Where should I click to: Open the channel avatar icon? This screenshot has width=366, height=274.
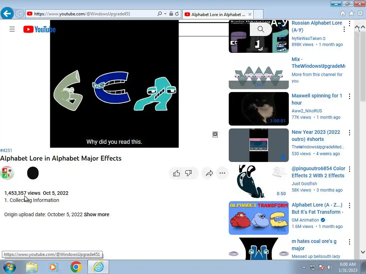[x=7, y=173]
